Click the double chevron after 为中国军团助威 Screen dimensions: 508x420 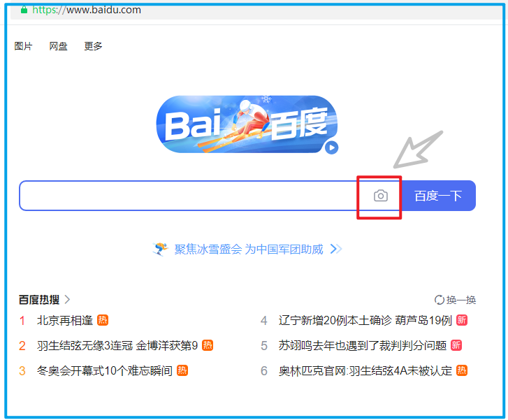(336, 249)
